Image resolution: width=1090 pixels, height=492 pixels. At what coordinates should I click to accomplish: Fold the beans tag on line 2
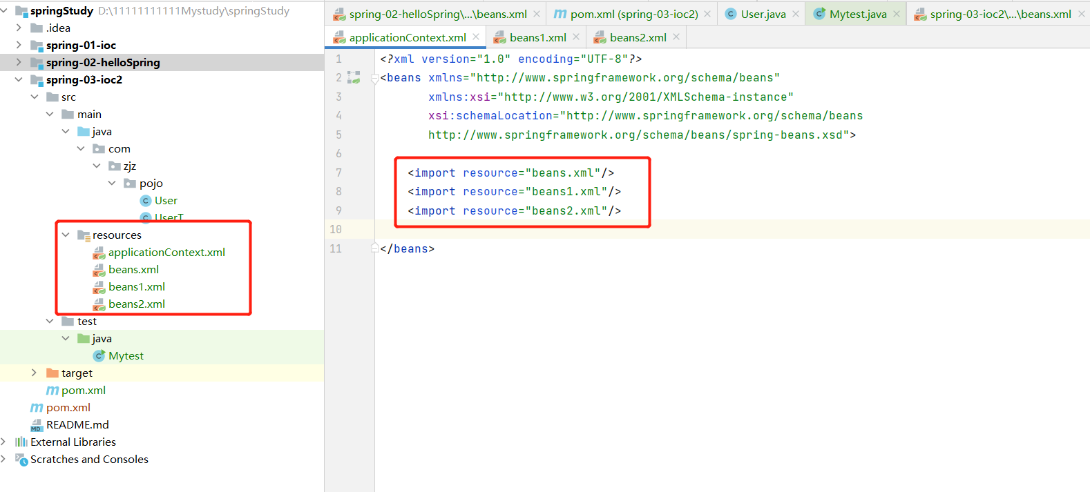(375, 79)
